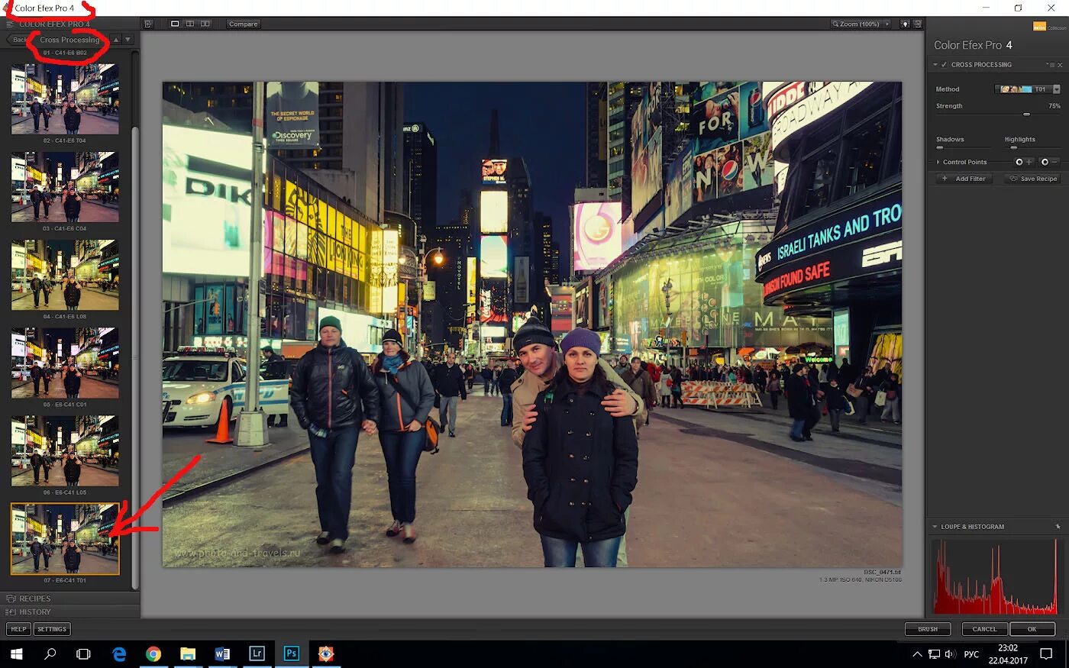Open Microsoft Edge from the taskbar
Screen dimensions: 1069x668
[x=119, y=653]
